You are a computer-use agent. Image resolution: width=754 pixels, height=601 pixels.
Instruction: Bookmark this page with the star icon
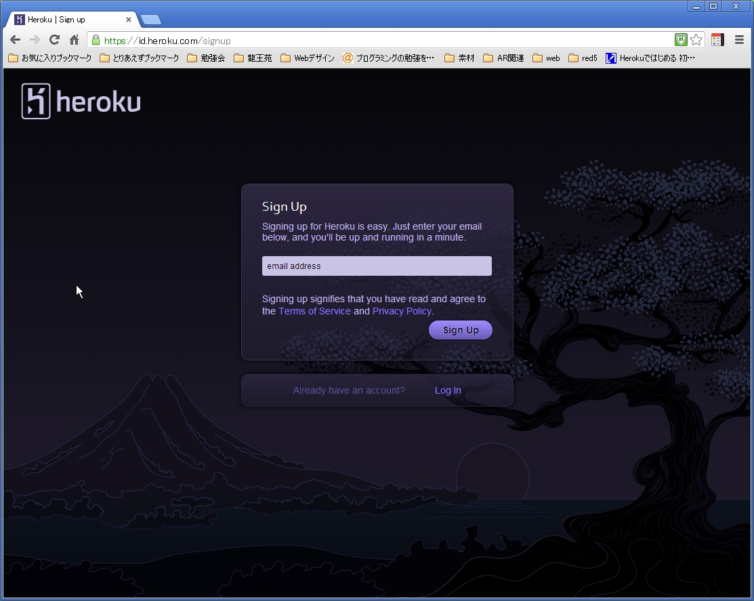coord(696,40)
